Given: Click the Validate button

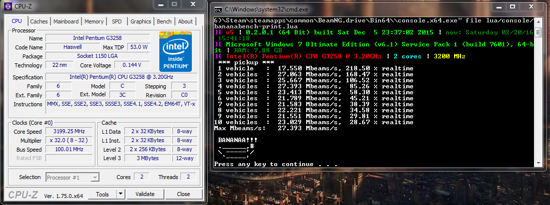Looking at the screenshot, I should click(x=145, y=194).
